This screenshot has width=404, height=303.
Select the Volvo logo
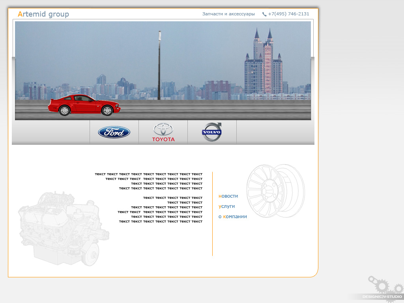tap(212, 132)
